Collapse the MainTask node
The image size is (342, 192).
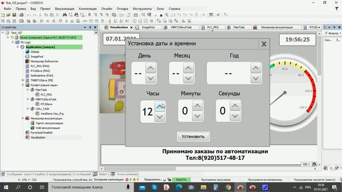(x=28, y=90)
